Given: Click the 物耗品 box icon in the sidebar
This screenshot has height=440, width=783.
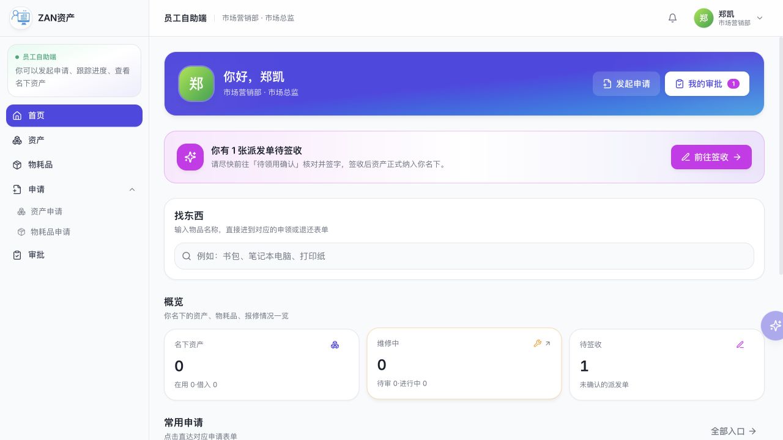Looking at the screenshot, I should pos(17,164).
